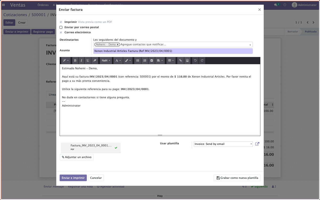320x200 pixels.
Task: Open the Usar plantilla template dropdown
Action: pos(223,144)
